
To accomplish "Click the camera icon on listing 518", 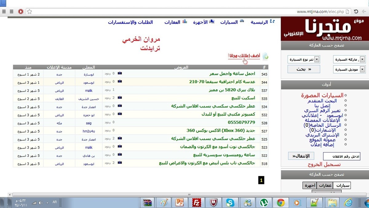I will point(119,163).
